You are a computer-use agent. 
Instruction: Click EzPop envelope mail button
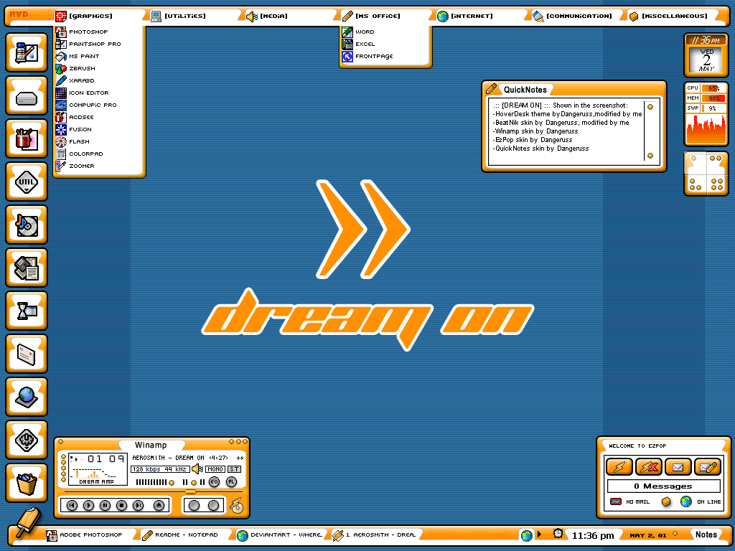678,466
